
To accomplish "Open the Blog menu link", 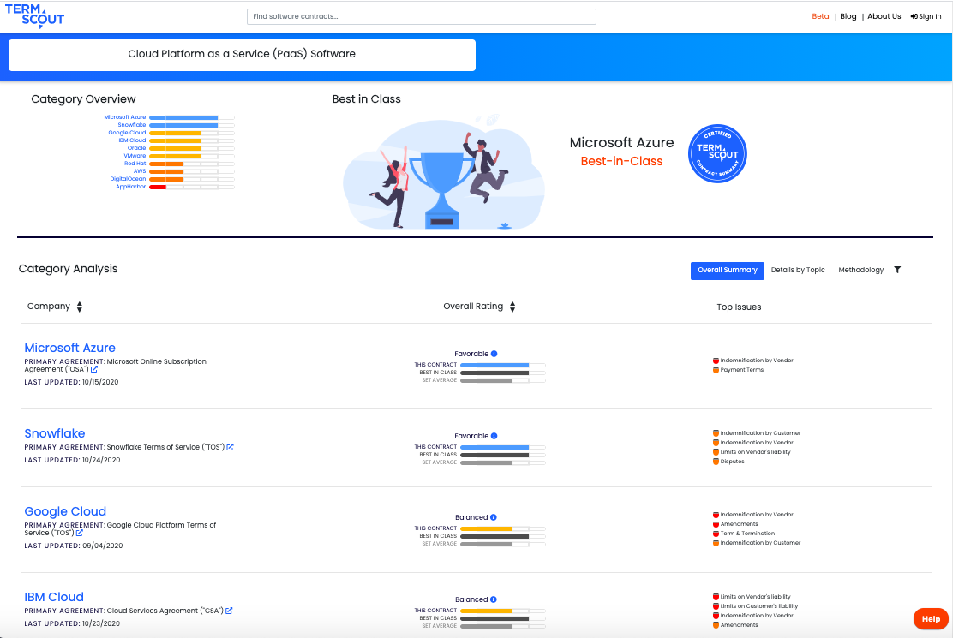I will click(848, 16).
